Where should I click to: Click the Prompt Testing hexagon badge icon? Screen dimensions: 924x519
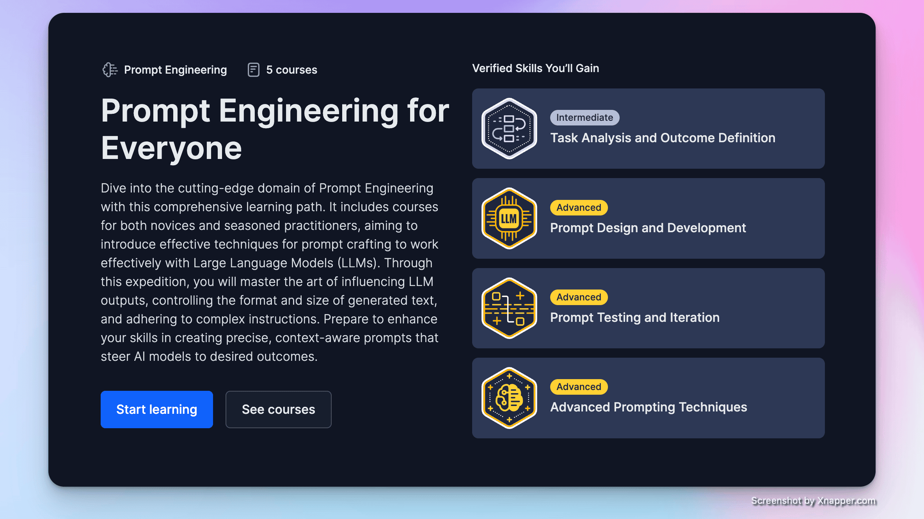coord(509,308)
